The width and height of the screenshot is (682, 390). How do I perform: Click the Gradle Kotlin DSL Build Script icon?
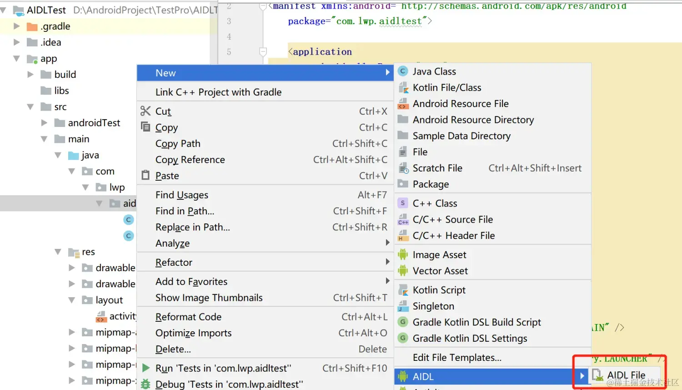click(x=403, y=322)
